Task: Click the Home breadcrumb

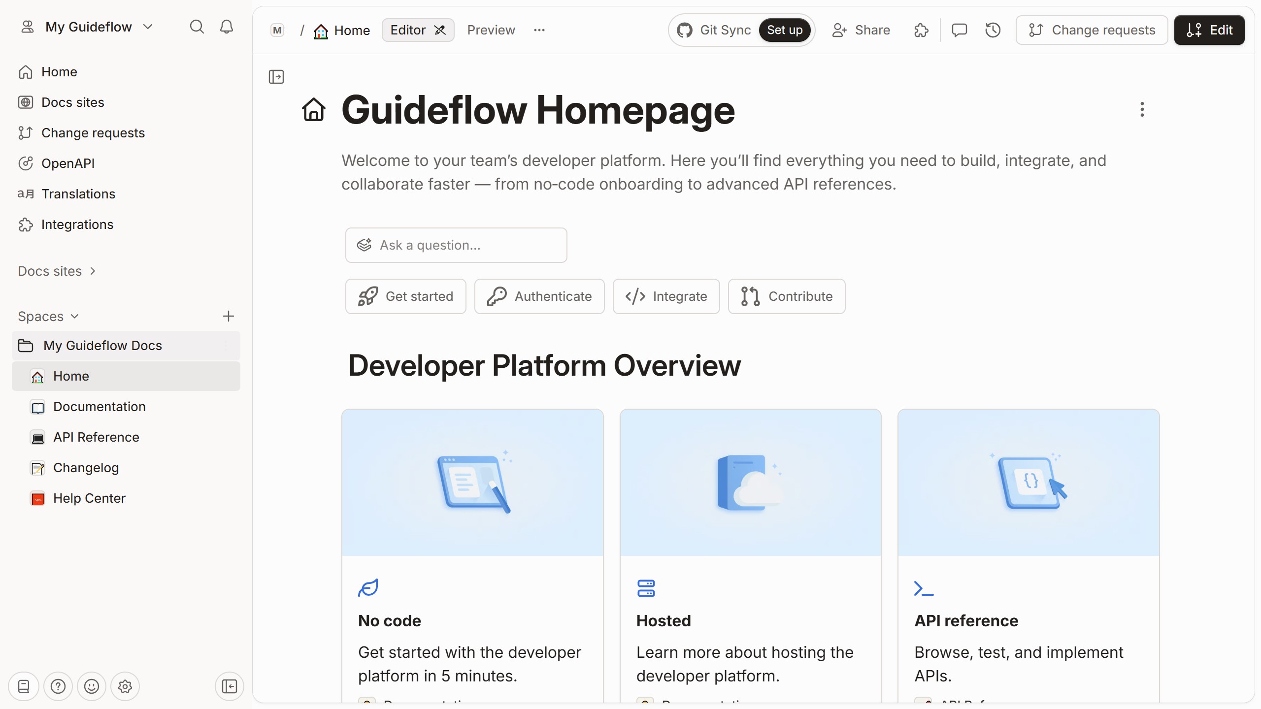Action: pyautogui.click(x=342, y=31)
